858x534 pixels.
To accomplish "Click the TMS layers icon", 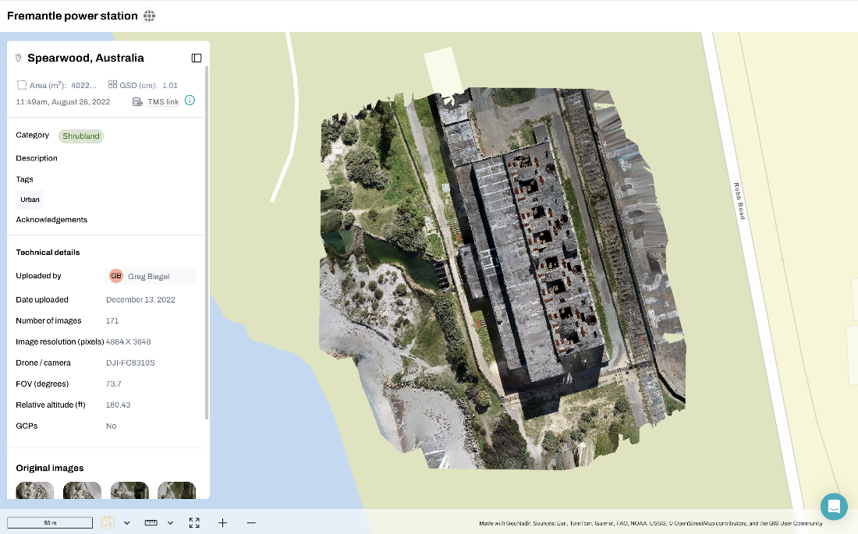I will pos(137,102).
